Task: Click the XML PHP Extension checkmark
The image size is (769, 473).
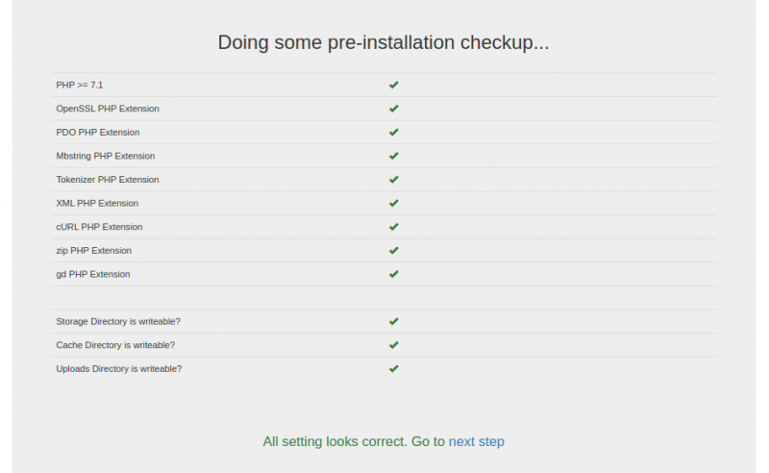Action: [x=394, y=203]
